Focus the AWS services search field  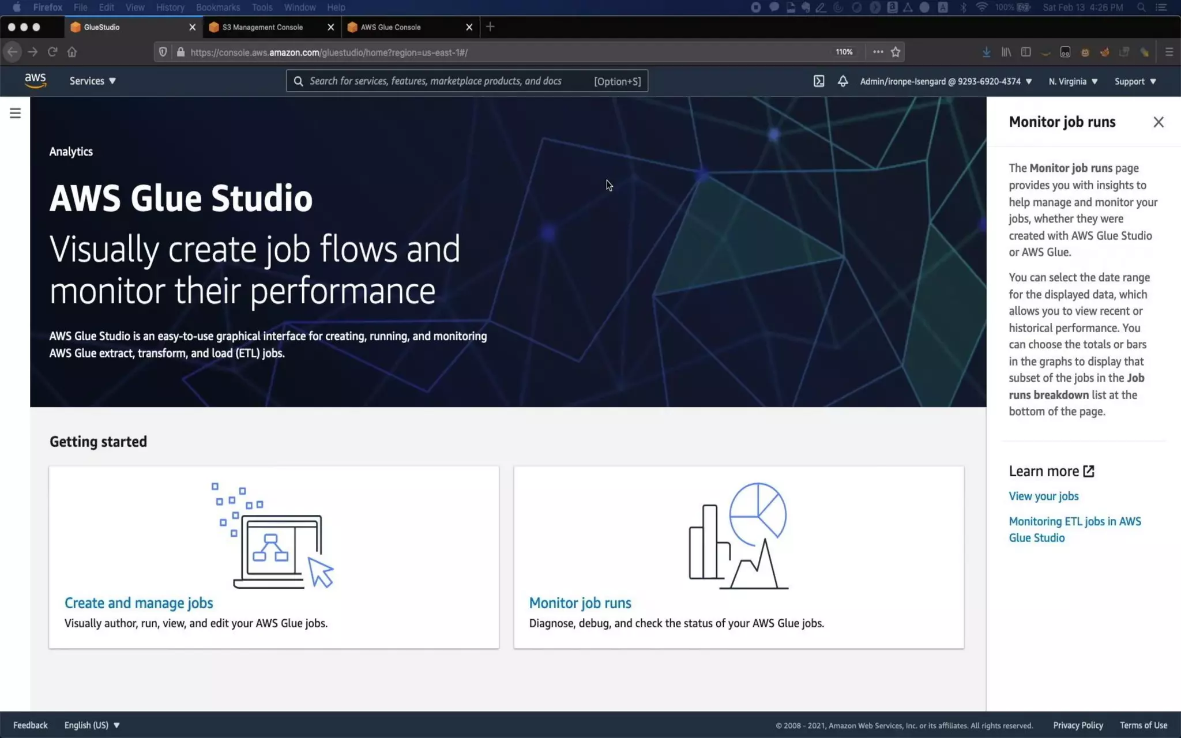[x=467, y=81]
